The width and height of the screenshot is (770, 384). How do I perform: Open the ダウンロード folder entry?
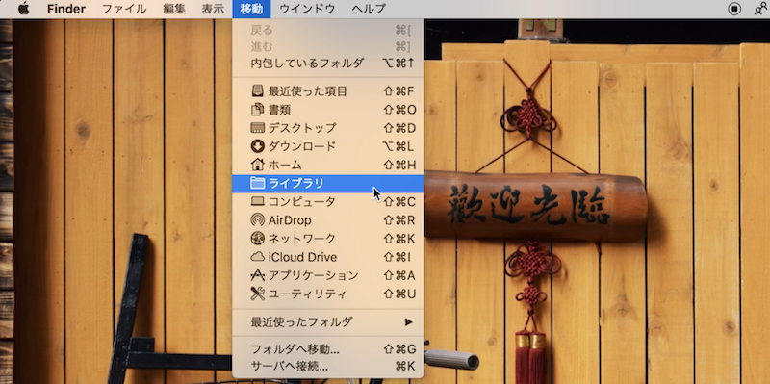[x=328, y=146]
